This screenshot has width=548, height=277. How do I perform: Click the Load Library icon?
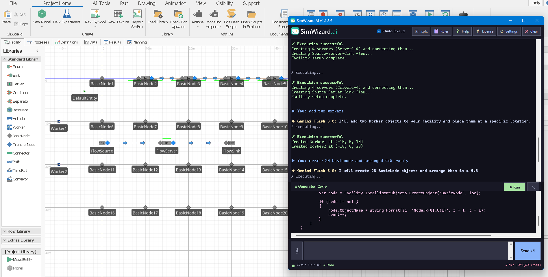pyautogui.click(x=158, y=14)
